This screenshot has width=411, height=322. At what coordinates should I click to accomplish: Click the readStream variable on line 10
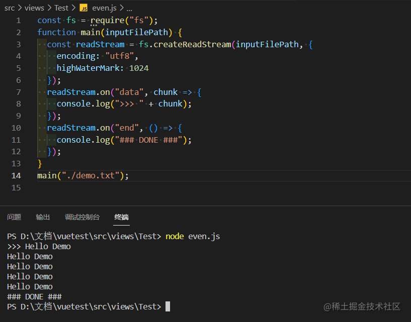pyautogui.click(x=71, y=128)
